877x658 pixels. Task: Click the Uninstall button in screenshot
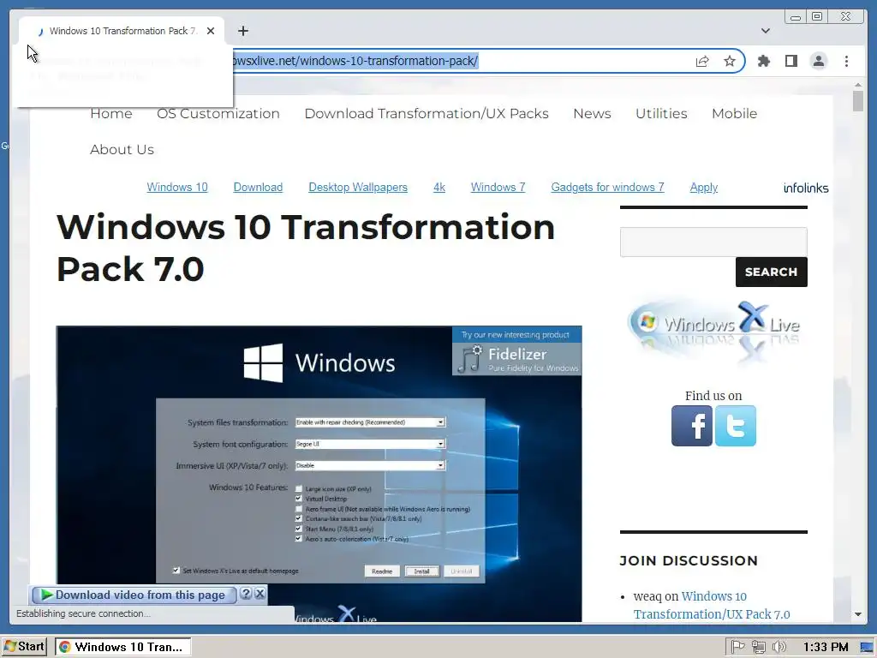click(462, 571)
